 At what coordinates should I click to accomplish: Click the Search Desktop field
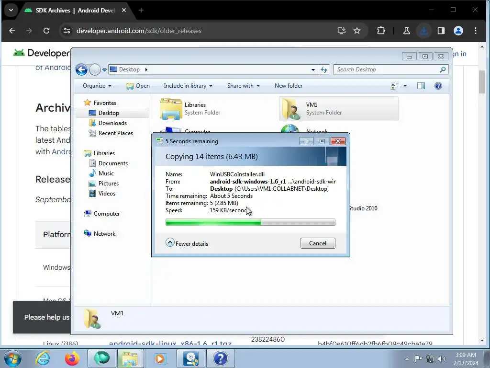click(390, 69)
